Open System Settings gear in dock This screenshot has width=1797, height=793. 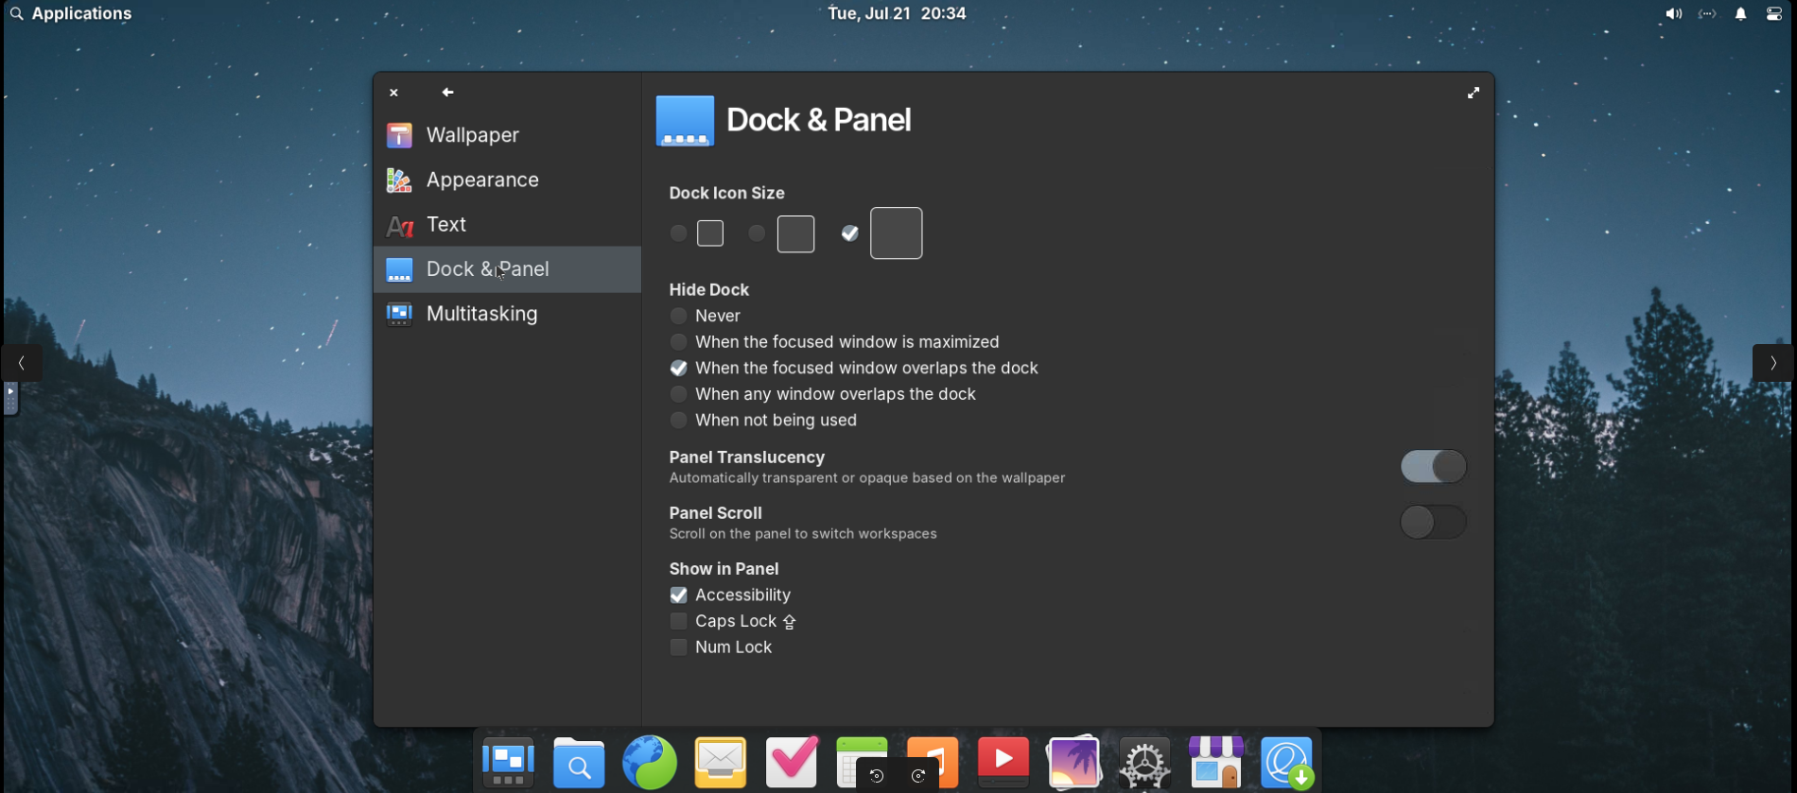tap(1145, 763)
